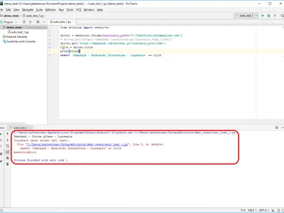
Task: Click the locate target icon in Project panel
Action: click(x=24, y=22)
